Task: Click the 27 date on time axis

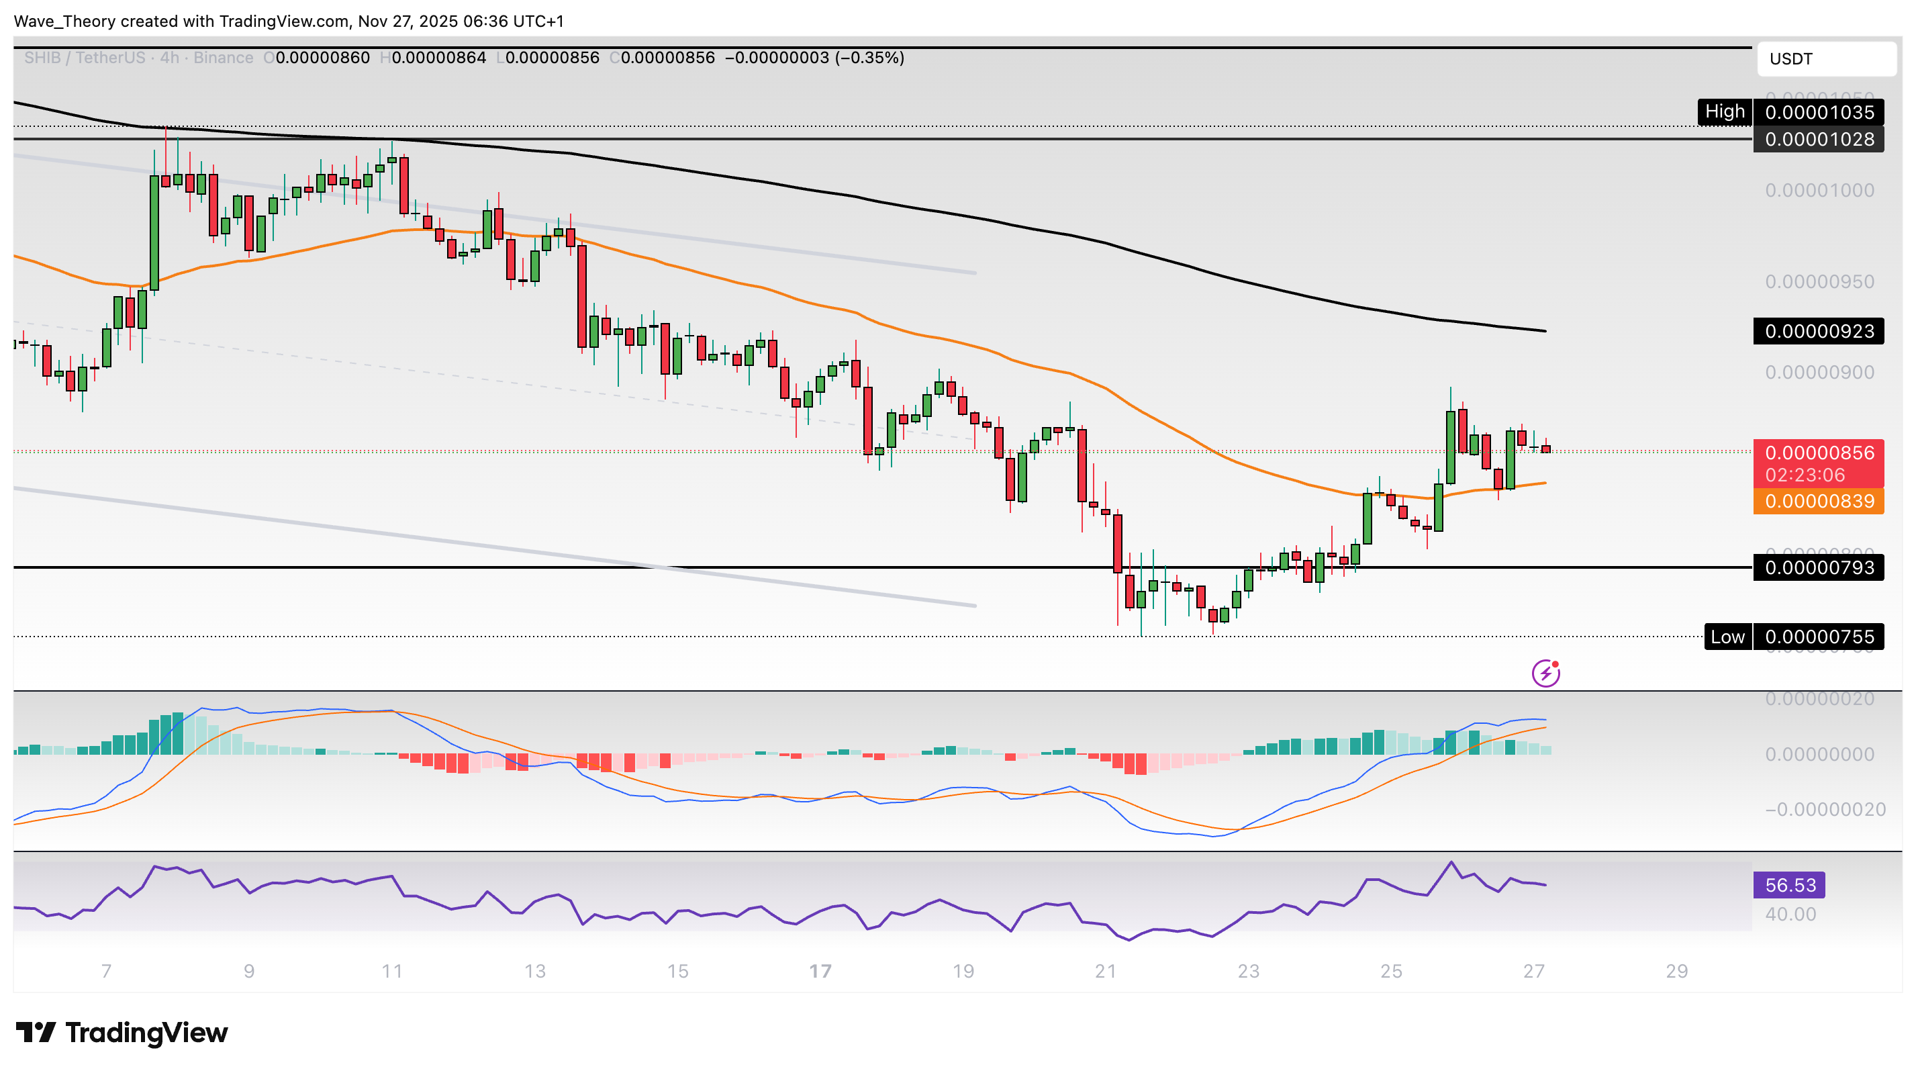Action: (1534, 971)
